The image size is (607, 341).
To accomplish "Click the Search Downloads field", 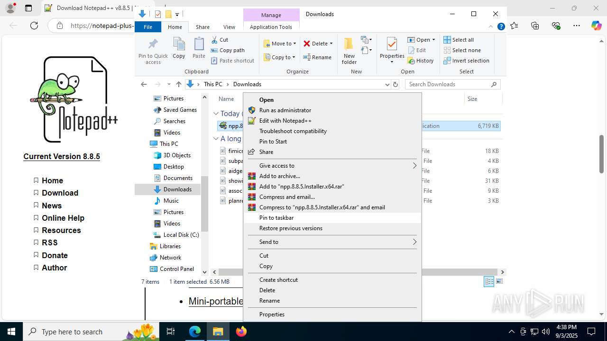I will coord(448,84).
